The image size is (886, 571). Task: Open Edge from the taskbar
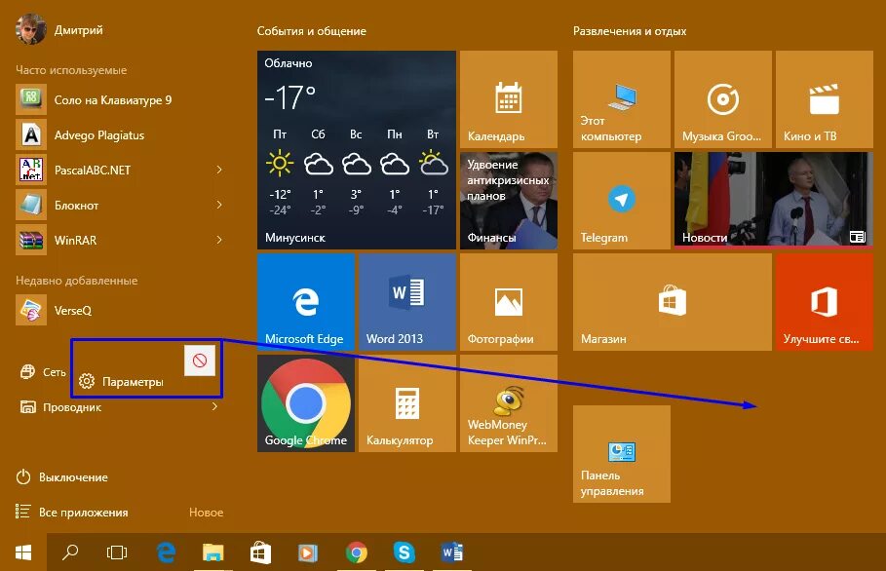click(166, 552)
